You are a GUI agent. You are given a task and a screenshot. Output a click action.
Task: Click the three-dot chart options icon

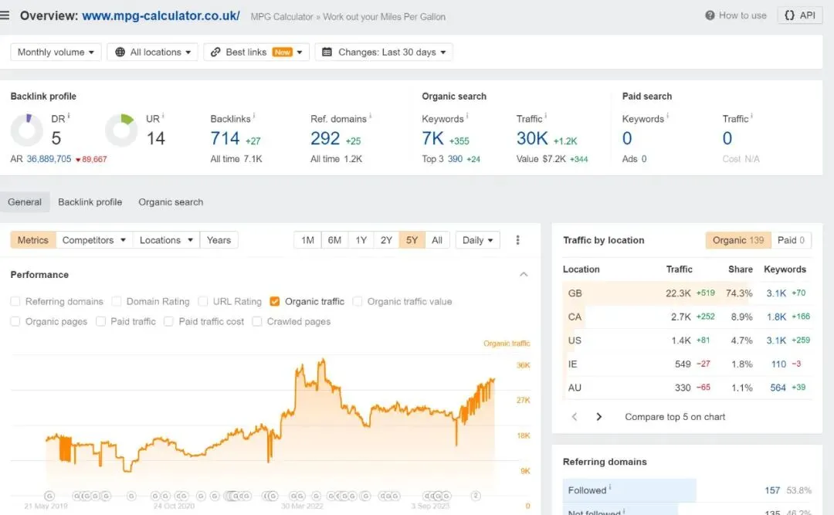tap(517, 240)
